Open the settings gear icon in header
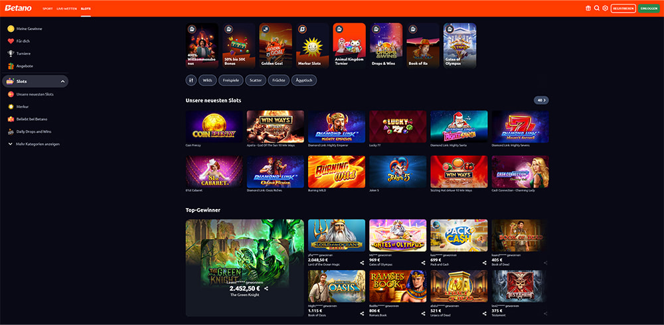Viewport: 664px width, 325px height. [605, 9]
